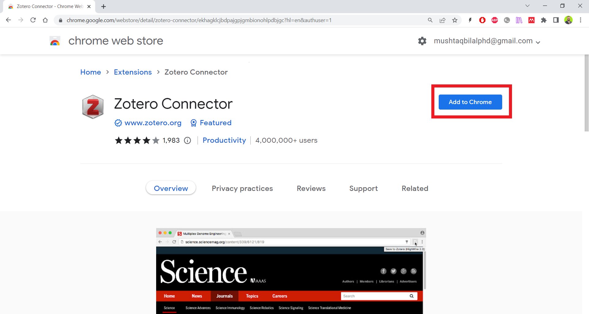Click the verified publisher badge icon
The image size is (589, 314).
[118, 123]
